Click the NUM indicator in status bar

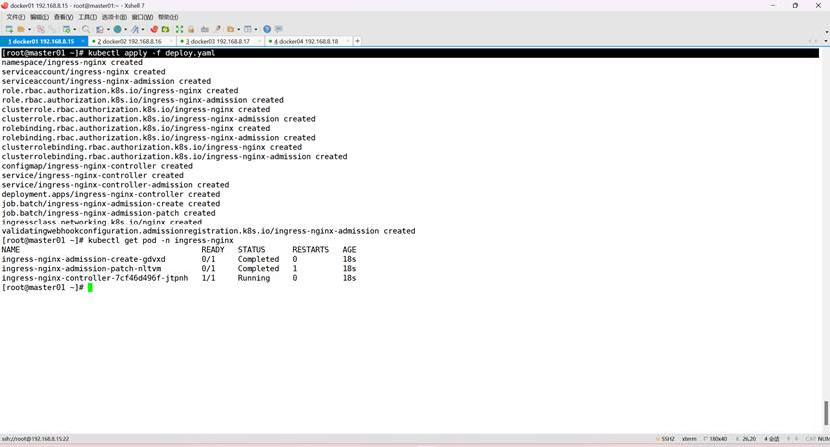tap(823, 439)
